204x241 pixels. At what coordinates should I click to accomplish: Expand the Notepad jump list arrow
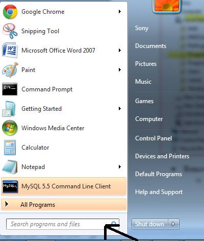click(120, 167)
